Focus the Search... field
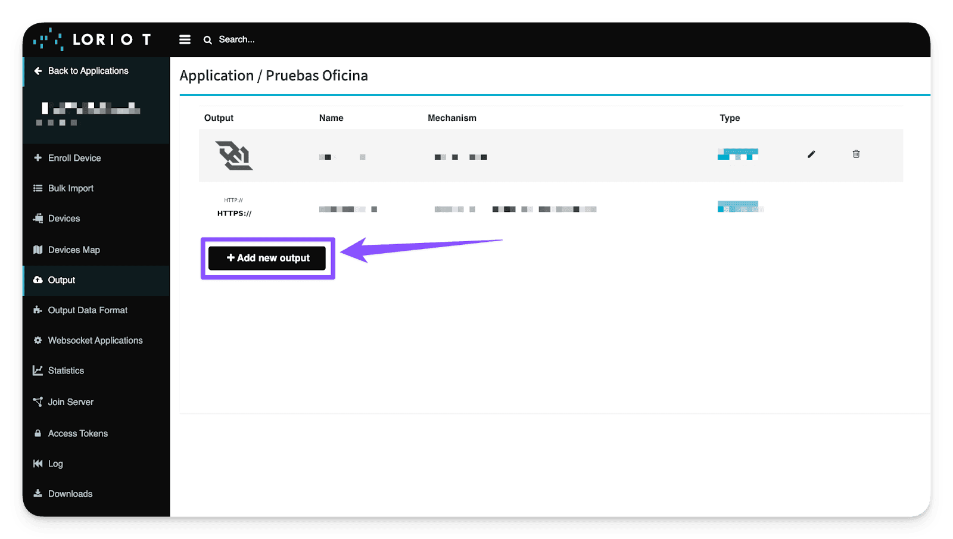The width and height of the screenshot is (953, 539). [x=236, y=39]
